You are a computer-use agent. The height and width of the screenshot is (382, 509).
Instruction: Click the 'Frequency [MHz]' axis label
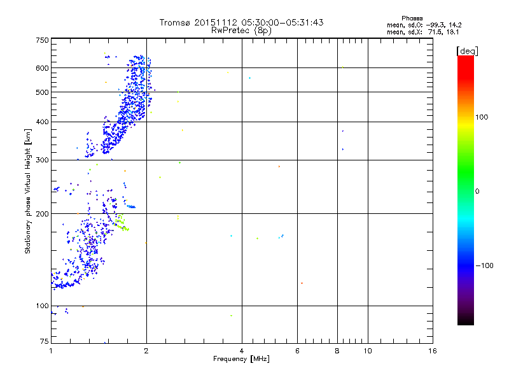pyautogui.click(x=241, y=359)
